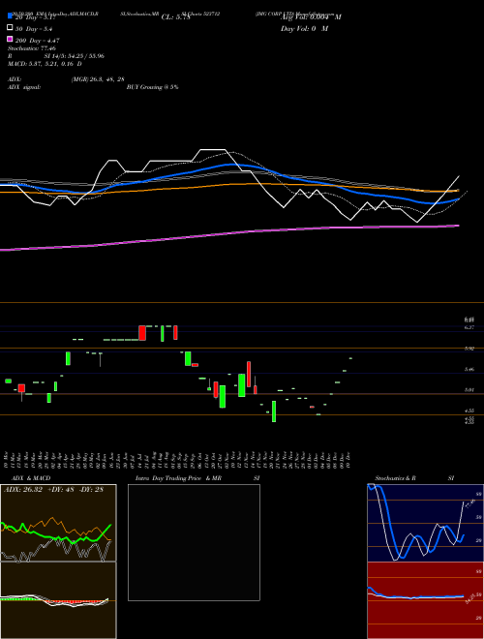
Task: Click the '200 Day - 4.47' legend label
Action: 38,41
